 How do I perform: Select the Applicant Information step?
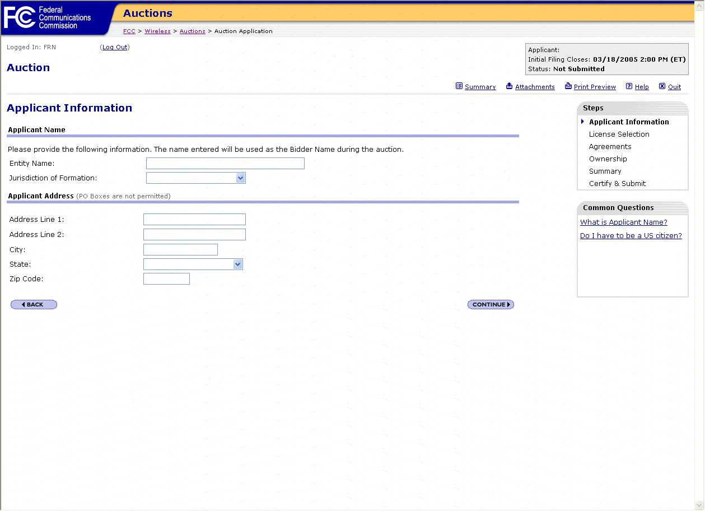[x=629, y=122]
